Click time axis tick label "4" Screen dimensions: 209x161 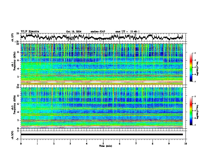point(87,144)
